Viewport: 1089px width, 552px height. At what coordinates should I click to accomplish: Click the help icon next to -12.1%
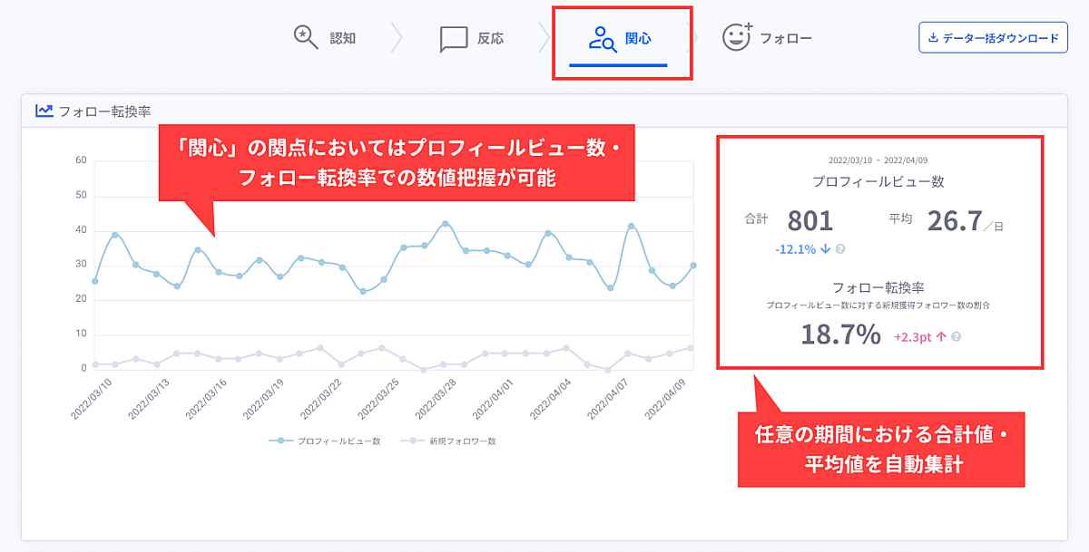[x=840, y=248]
